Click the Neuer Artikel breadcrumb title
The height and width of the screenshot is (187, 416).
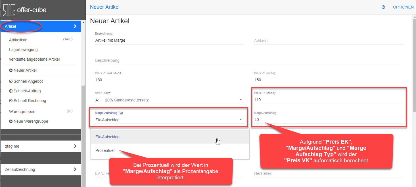(x=105, y=7)
